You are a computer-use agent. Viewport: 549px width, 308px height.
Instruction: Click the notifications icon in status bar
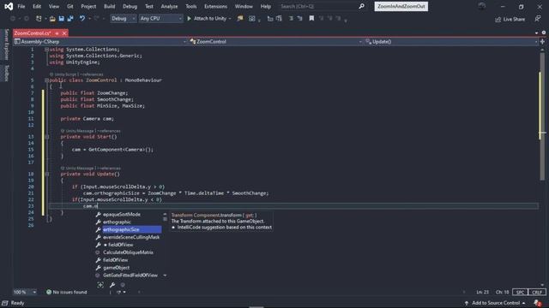coord(538,303)
